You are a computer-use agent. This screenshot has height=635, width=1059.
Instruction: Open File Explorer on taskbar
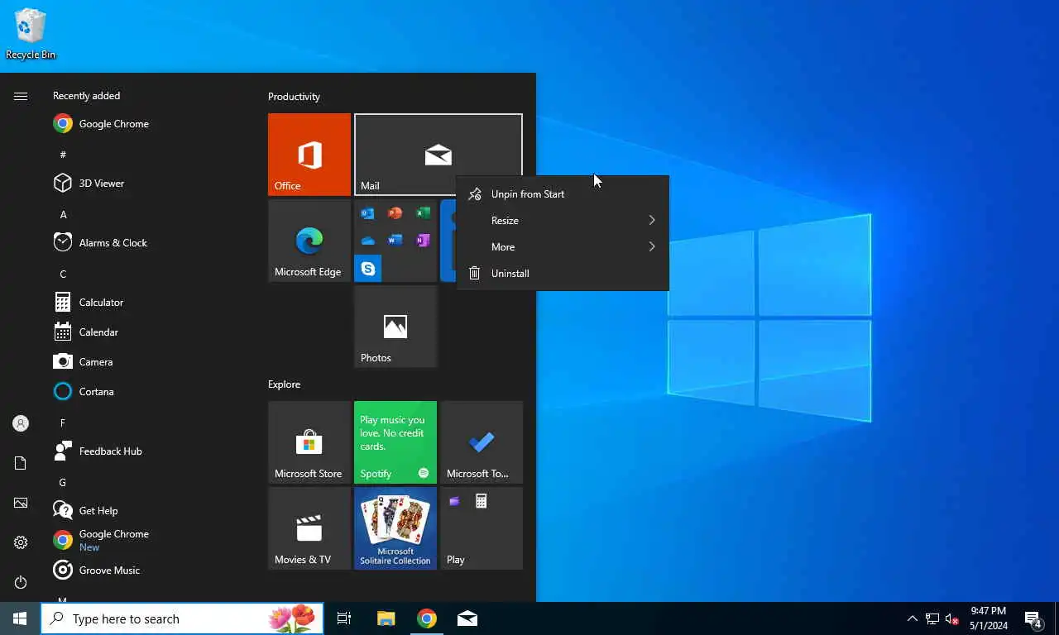[x=386, y=618]
